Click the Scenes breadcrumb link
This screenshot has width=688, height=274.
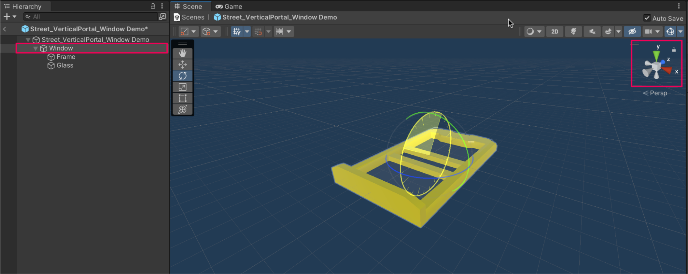193,17
